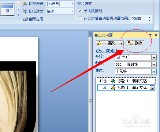Click the 换片方式 group label
The image size is (160, 132).
coord(85,4)
